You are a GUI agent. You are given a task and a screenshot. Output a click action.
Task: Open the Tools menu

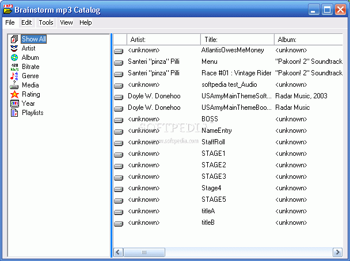pyautogui.click(x=46, y=22)
